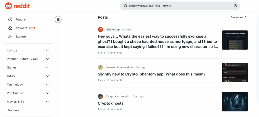The height and width of the screenshot is (117, 259).
Task: Clear the search field with X icon
Action: [x=235, y=6]
